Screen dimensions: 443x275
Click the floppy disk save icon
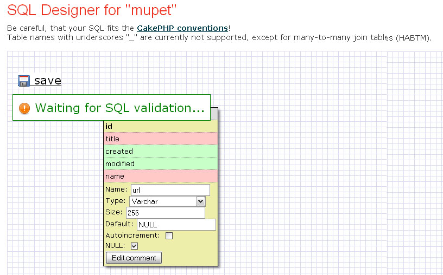(23, 81)
